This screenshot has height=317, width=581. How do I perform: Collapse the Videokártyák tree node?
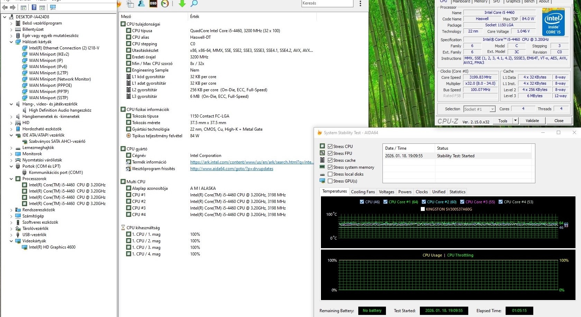click(11, 241)
